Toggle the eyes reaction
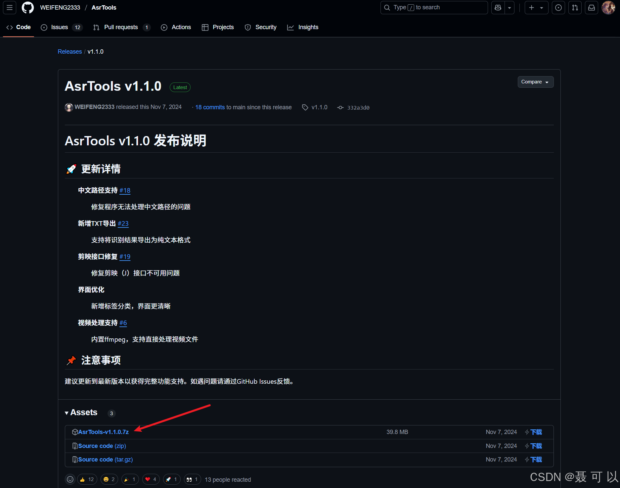620x488 pixels. [192, 479]
